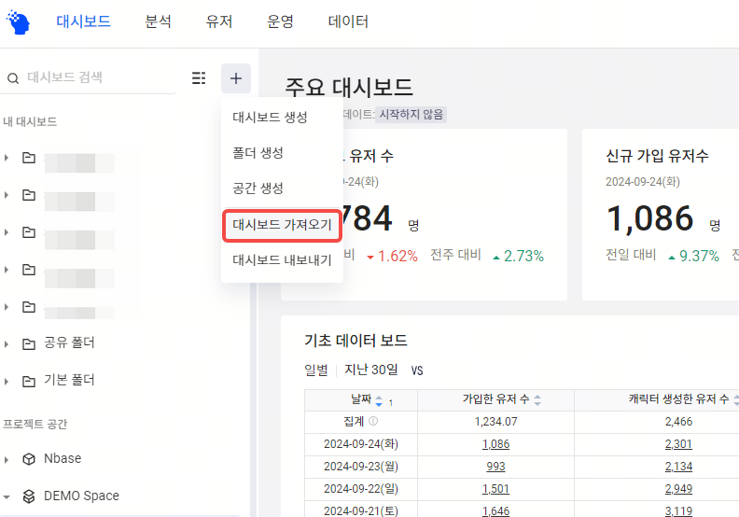Click the 일별 granularity selector
Screen dimensions: 739x517
pyautogui.click(x=316, y=370)
